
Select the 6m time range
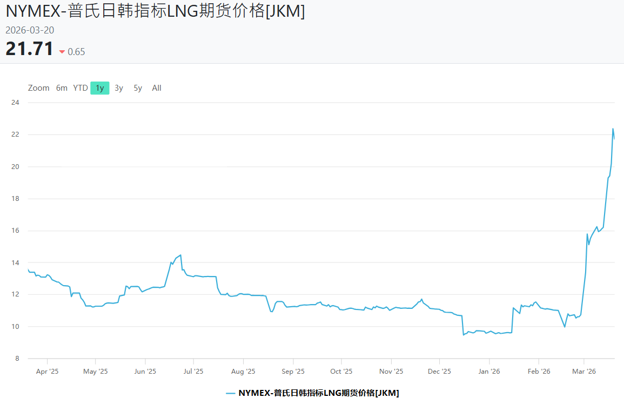coord(62,87)
